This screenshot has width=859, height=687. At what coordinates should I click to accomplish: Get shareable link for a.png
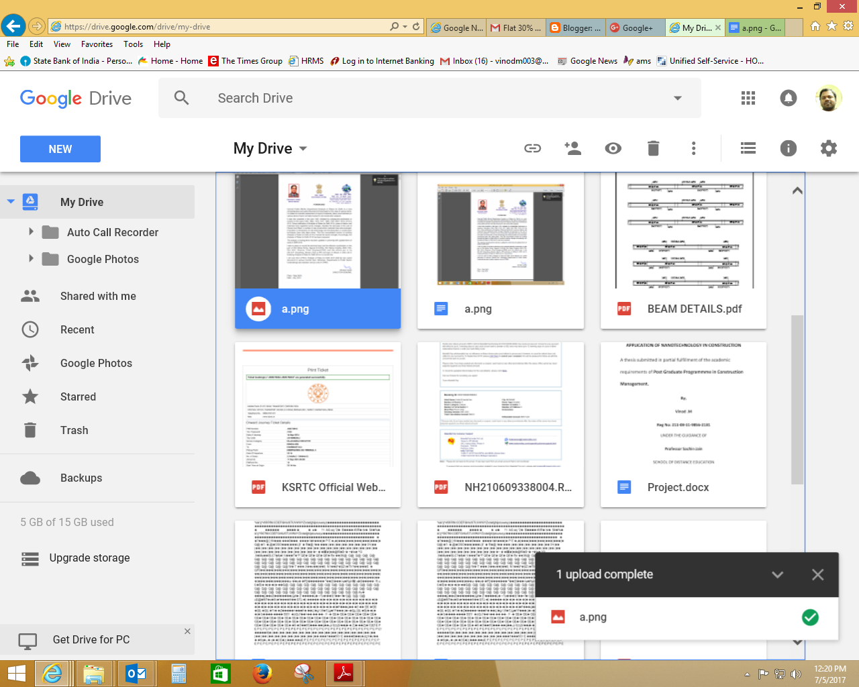pos(533,148)
